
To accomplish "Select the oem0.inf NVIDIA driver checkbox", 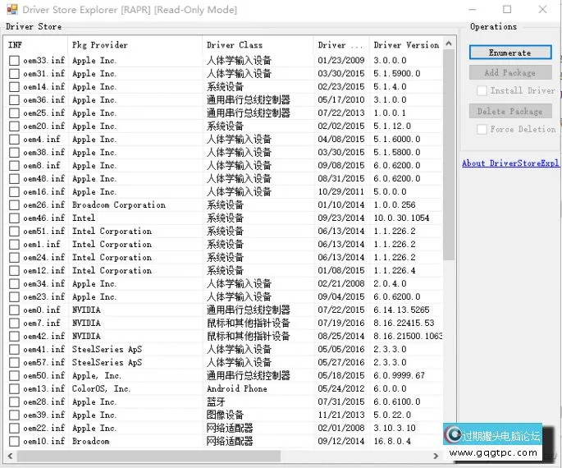I will click(14, 310).
